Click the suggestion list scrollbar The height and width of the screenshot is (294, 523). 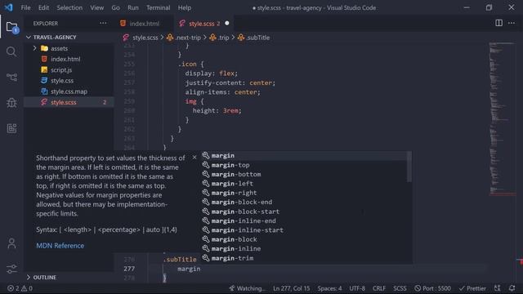click(x=409, y=167)
